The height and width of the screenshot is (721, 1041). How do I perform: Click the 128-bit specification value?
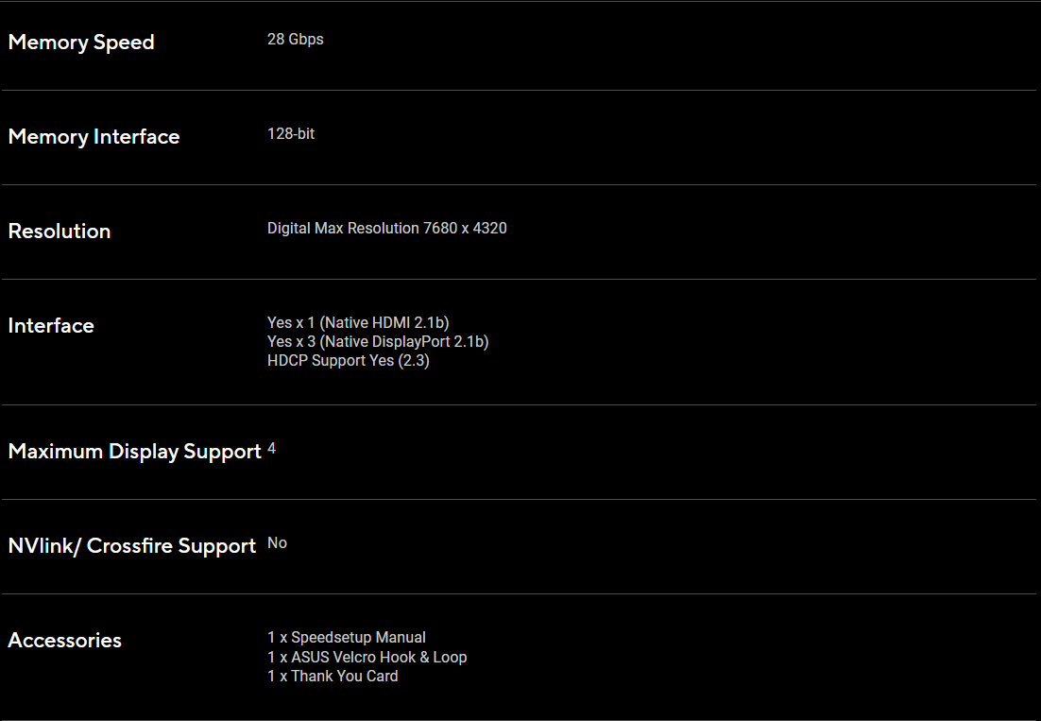[x=291, y=134]
